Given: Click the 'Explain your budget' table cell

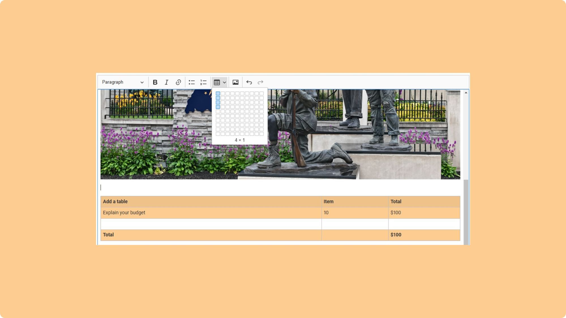Looking at the screenshot, I should pyautogui.click(x=211, y=213).
